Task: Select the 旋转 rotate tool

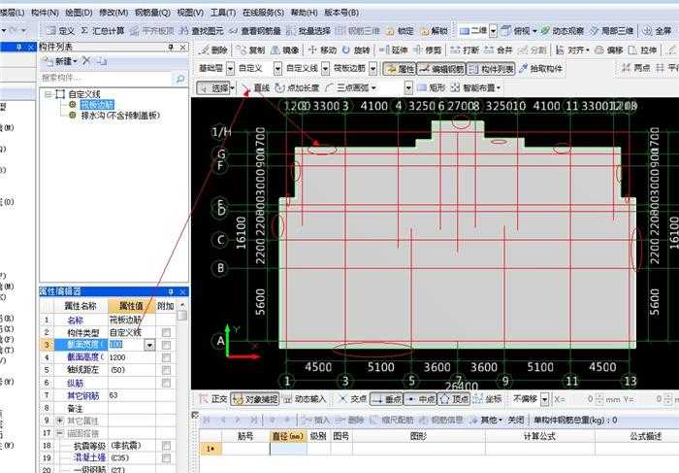Action: click(x=356, y=51)
